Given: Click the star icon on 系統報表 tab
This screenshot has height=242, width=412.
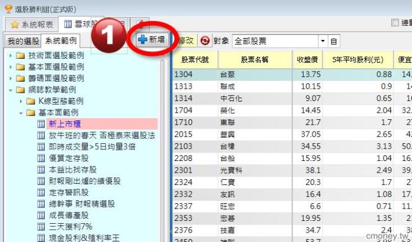Looking at the screenshot, I should 15,25.
